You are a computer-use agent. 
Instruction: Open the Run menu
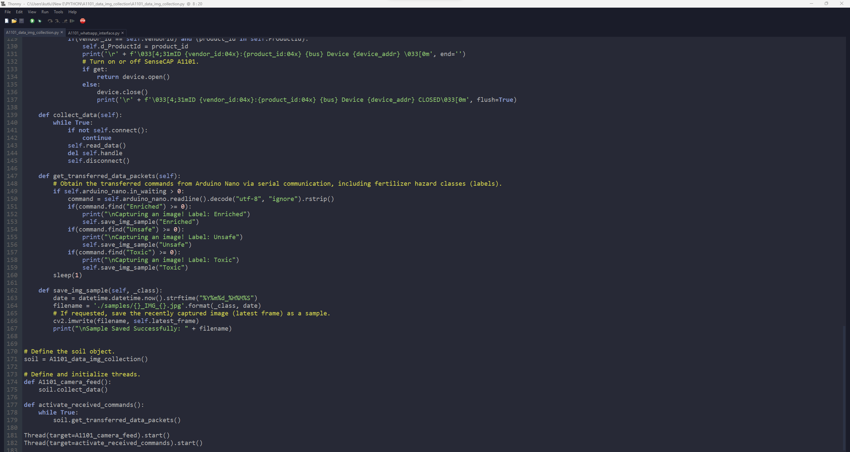tap(45, 12)
